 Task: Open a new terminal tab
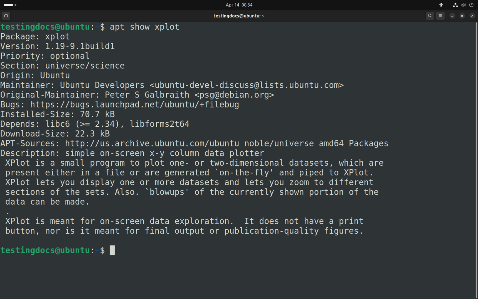pos(6,16)
